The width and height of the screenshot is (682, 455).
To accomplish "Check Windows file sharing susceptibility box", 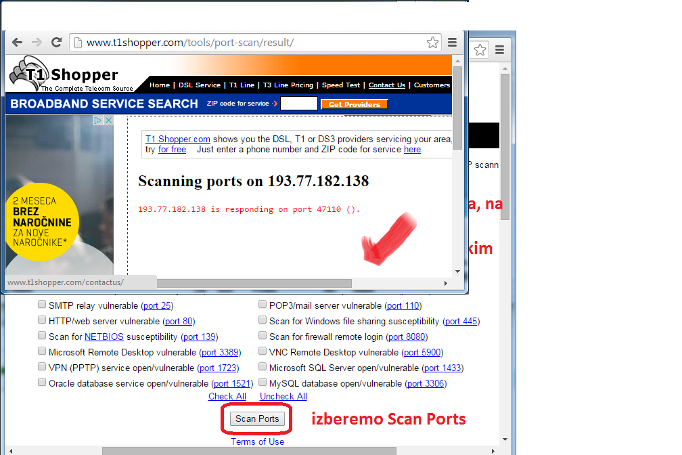I will click(263, 320).
